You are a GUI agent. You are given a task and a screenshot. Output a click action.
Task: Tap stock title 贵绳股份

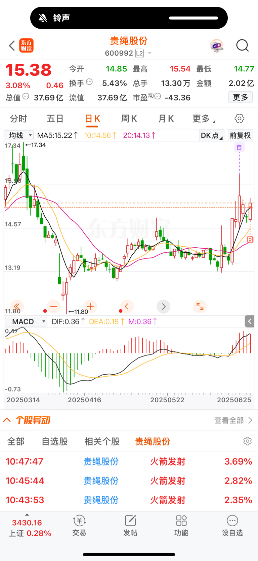pos(129,41)
